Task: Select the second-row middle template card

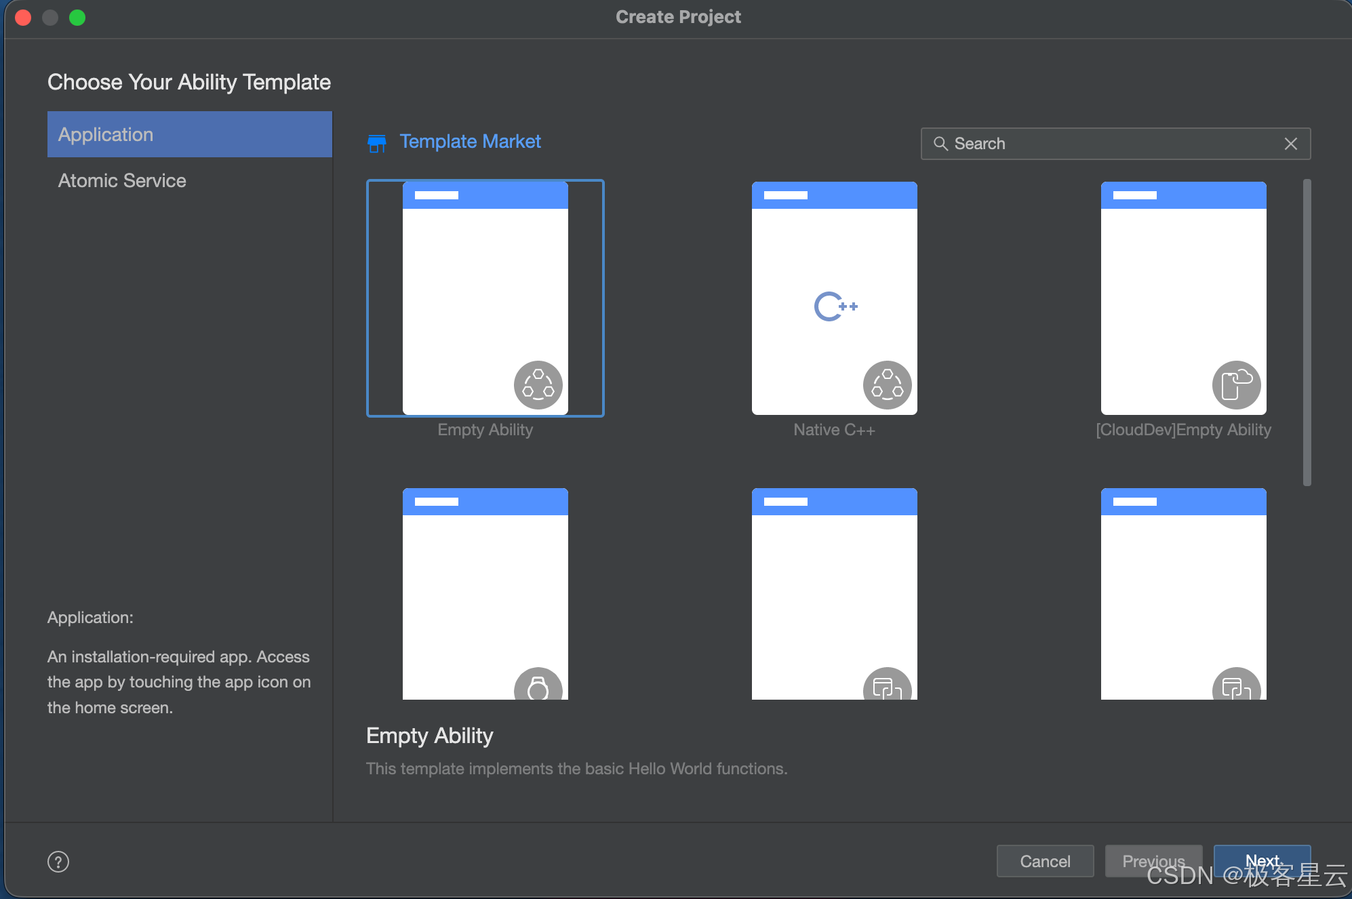Action: pos(835,594)
